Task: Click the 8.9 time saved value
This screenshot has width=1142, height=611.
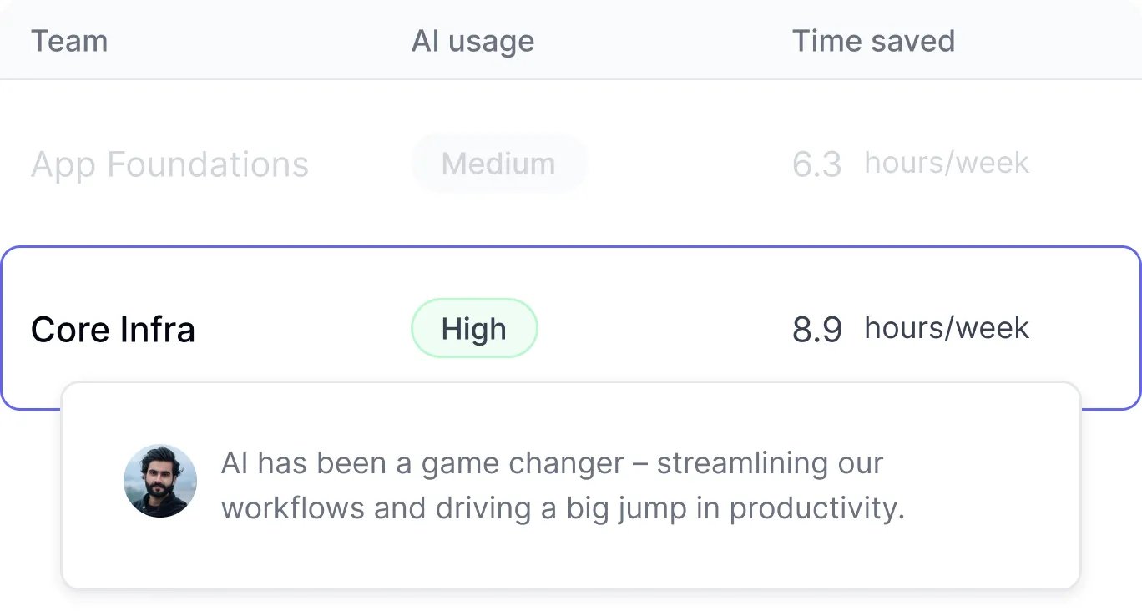Action: [816, 330]
